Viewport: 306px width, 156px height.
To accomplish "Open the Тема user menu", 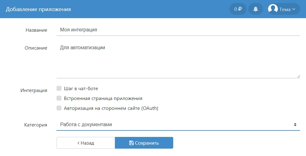I will click(284, 9).
